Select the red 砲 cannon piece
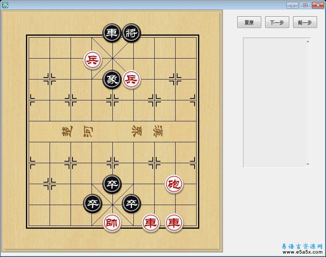 [x=174, y=184]
